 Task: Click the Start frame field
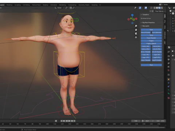150,121
